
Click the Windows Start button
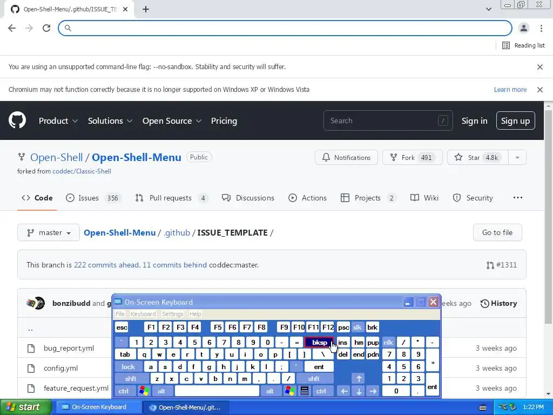tap(25, 407)
